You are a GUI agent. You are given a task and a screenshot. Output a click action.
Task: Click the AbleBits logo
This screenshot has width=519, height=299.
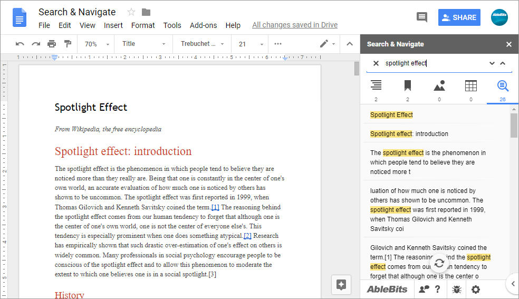click(387, 290)
